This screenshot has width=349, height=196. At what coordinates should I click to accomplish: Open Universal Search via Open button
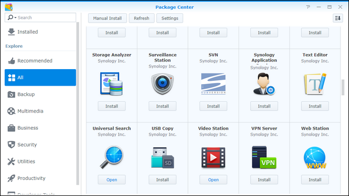point(112,179)
